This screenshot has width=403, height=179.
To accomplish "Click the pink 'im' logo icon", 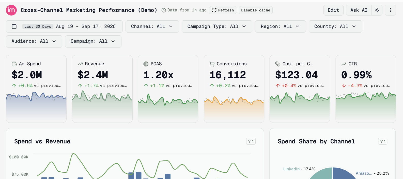I will click(11, 10).
